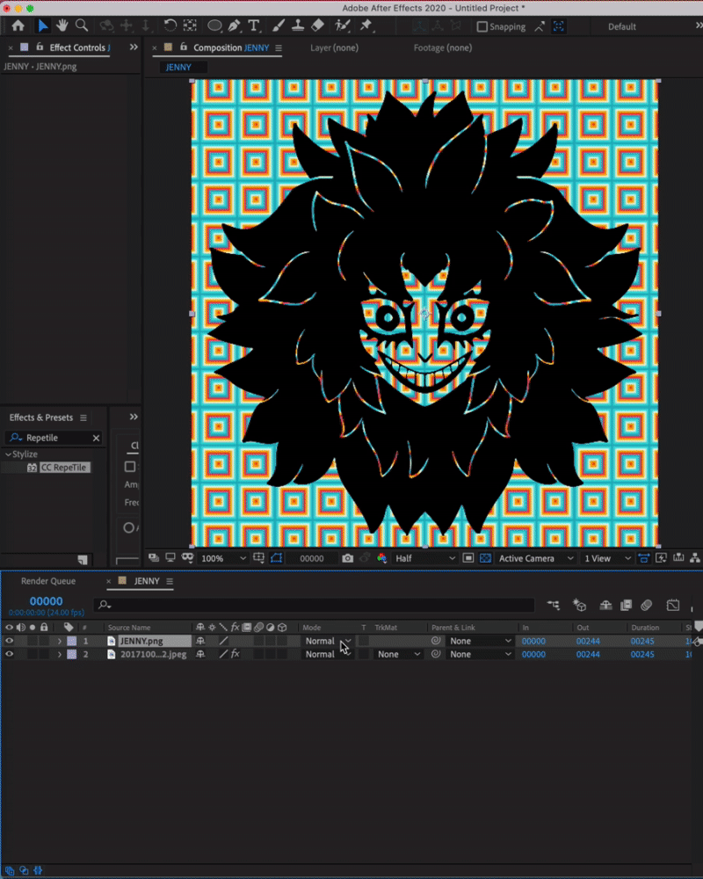Collapse the Stylize effects category
Image resolution: width=703 pixels, height=879 pixels.
coord(8,454)
